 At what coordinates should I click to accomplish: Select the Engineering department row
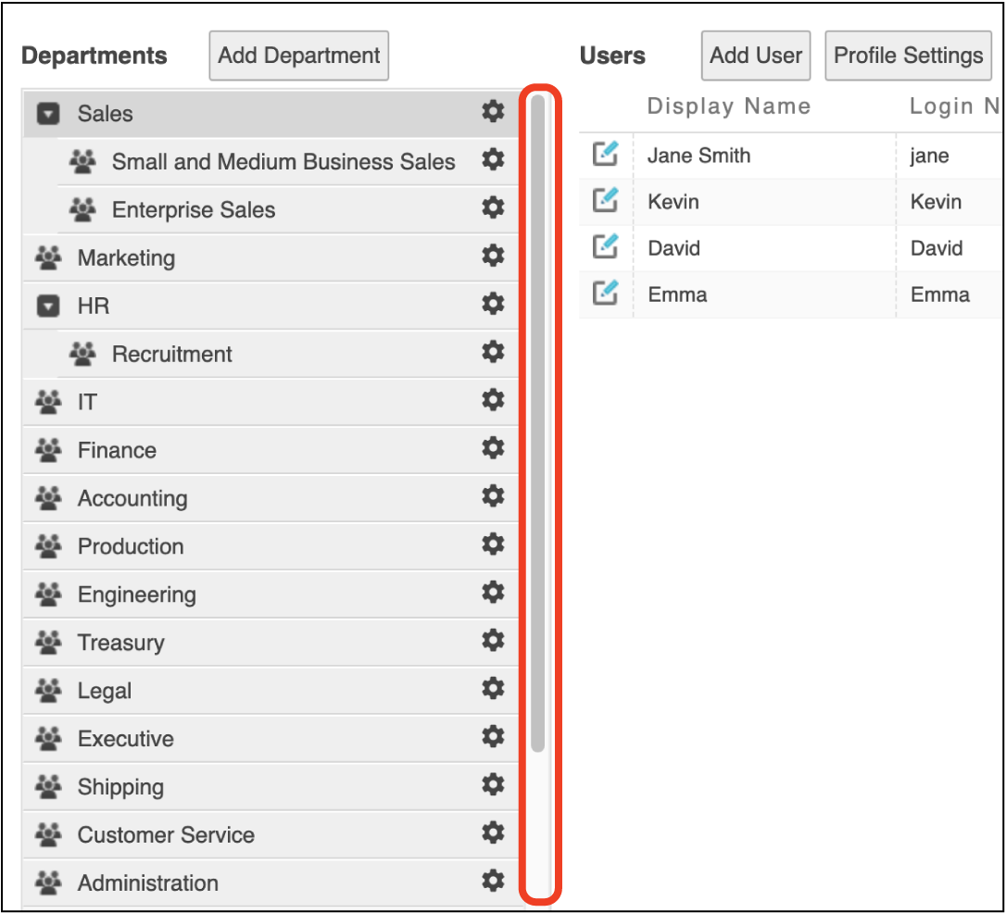click(137, 594)
